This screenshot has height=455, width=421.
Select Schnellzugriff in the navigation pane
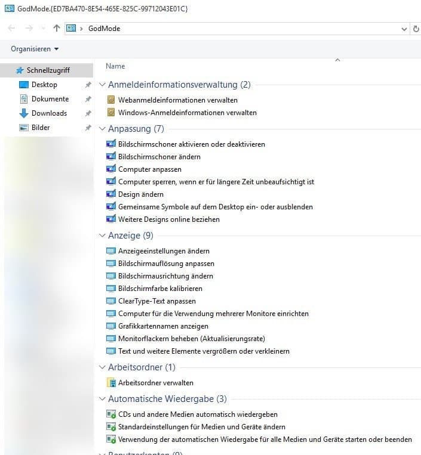coord(47,70)
